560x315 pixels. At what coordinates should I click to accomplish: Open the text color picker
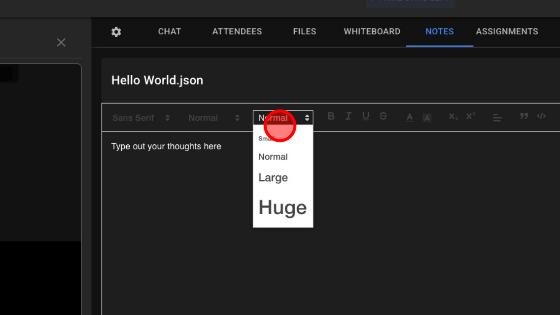click(x=410, y=117)
